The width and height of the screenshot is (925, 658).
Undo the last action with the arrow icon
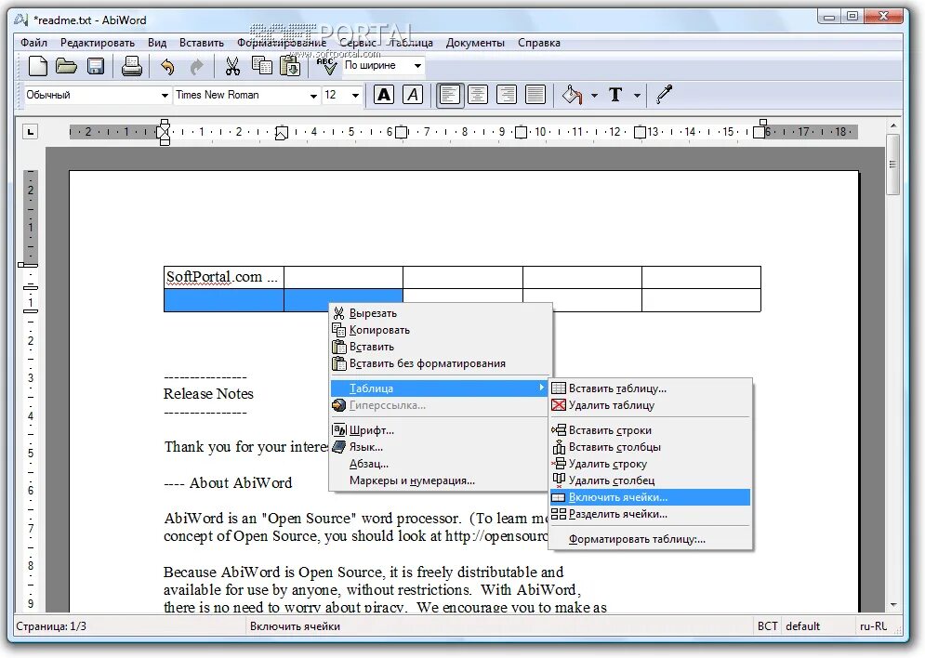point(167,67)
